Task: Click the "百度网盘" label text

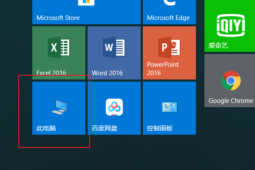Action: tap(105, 128)
